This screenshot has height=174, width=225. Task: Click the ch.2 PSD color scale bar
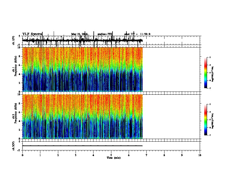pos(206,120)
